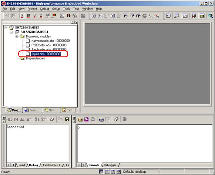Select tinyclr.abs - 00000000 module

coord(46,54)
